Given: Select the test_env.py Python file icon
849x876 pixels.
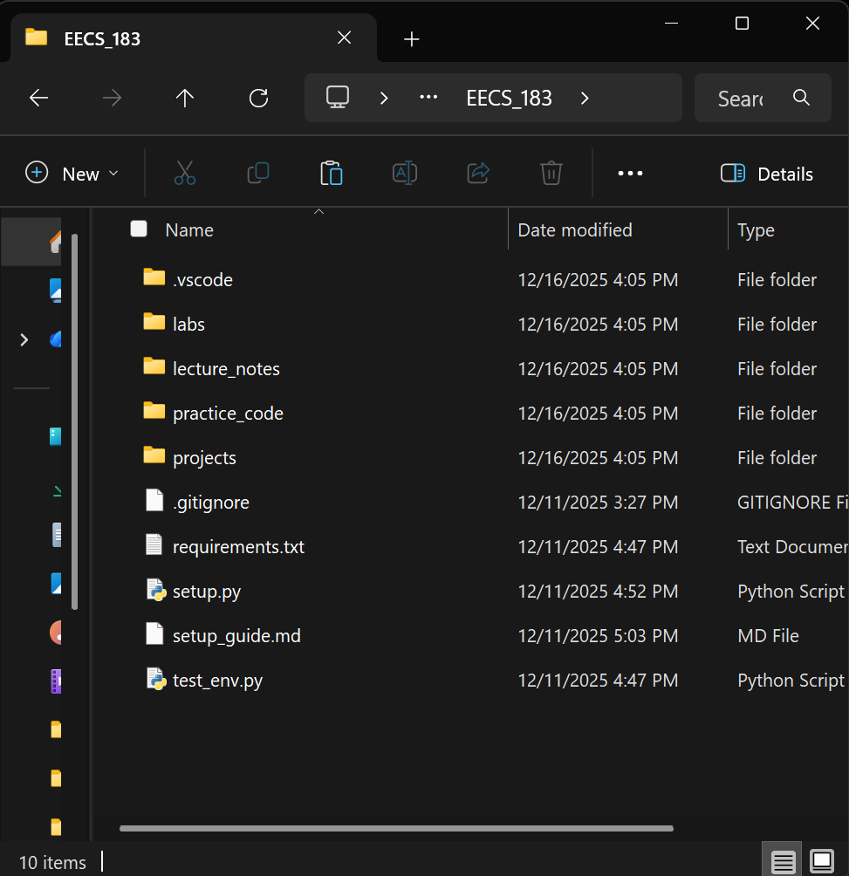Looking at the screenshot, I should (x=156, y=680).
